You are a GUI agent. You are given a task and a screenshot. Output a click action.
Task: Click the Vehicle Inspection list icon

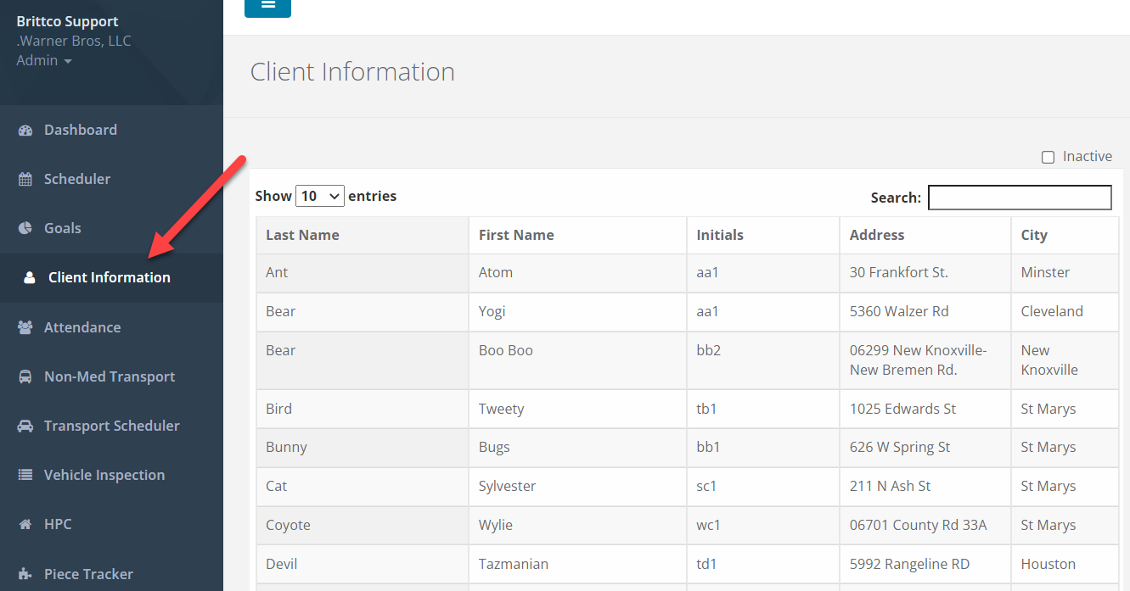25,475
